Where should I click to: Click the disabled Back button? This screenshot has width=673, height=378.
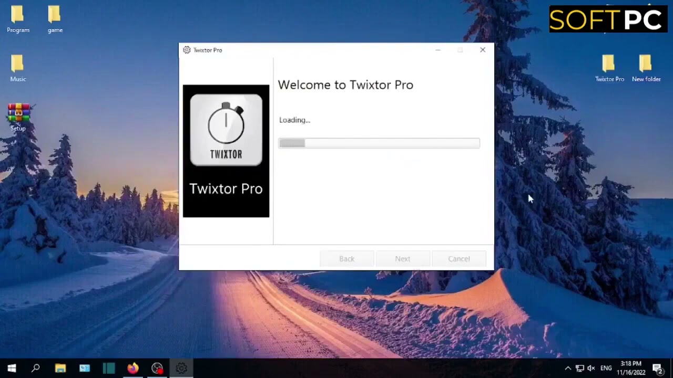point(347,259)
